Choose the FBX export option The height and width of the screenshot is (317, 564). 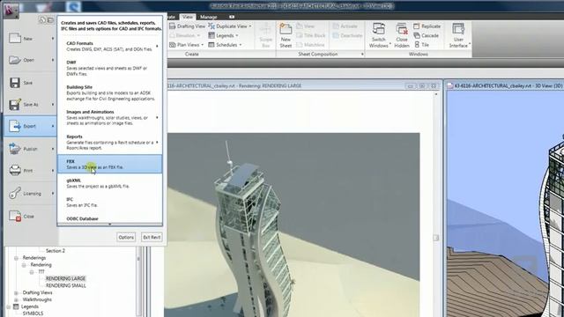tap(109, 165)
